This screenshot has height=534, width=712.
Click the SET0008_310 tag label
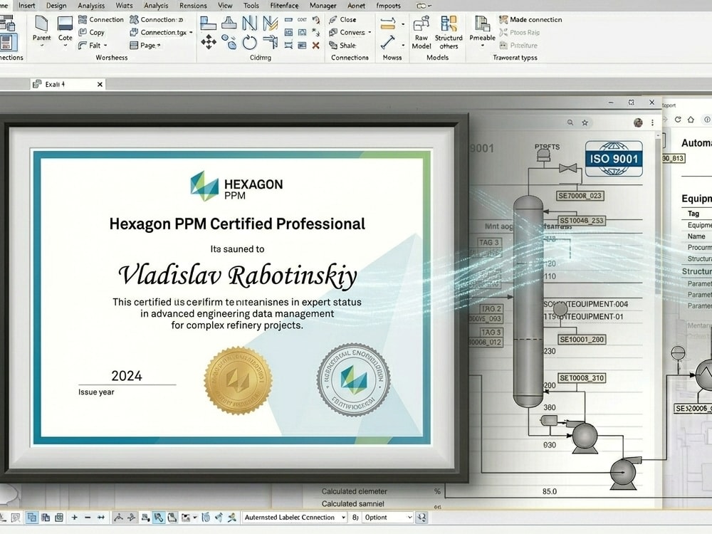[x=582, y=378]
